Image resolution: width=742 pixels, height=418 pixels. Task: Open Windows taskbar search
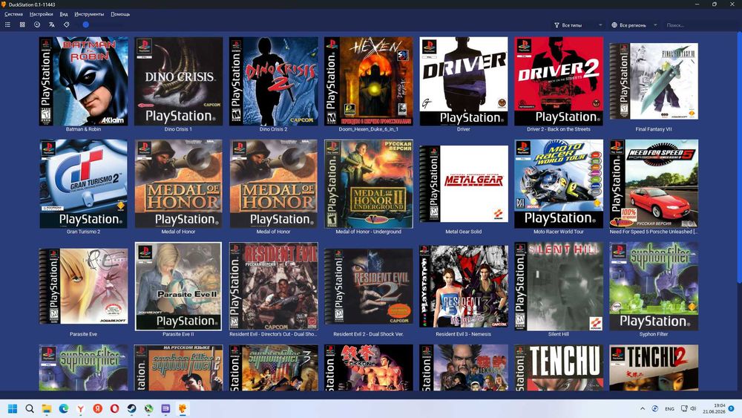[30, 408]
